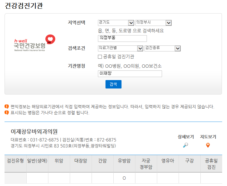Click the second orange info notice icon
The width and height of the screenshot is (227, 186).
point(7,113)
